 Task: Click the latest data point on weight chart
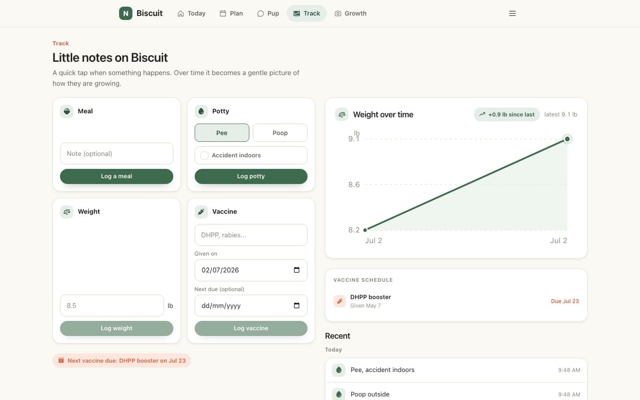(567, 139)
